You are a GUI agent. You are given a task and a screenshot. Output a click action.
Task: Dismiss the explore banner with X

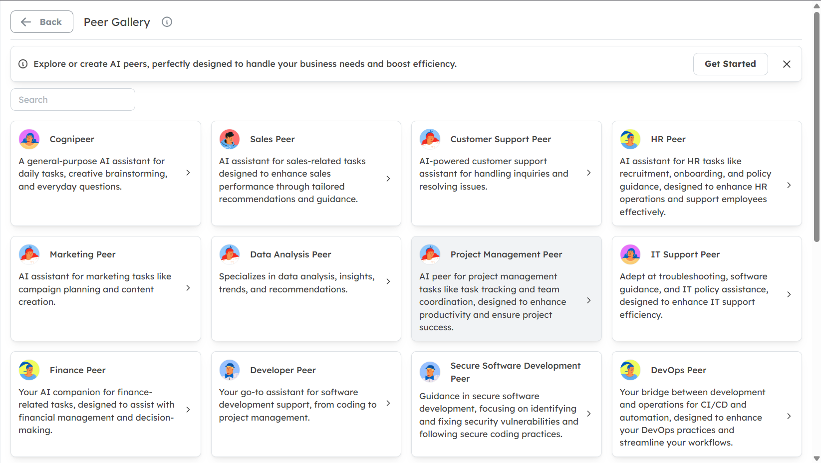(787, 64)
